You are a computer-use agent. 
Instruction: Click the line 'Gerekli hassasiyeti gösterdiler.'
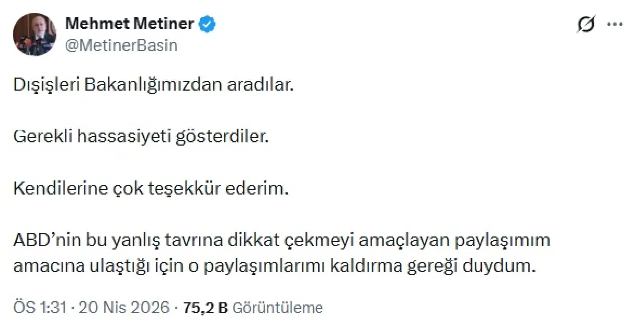pos(141,137)
